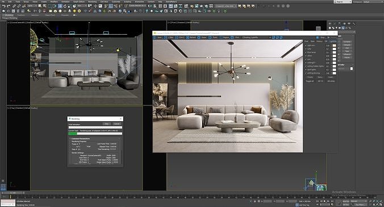Switch to the Post tab in frame buffer
This screenshot has width=384, height=207.
pos(306,41)
